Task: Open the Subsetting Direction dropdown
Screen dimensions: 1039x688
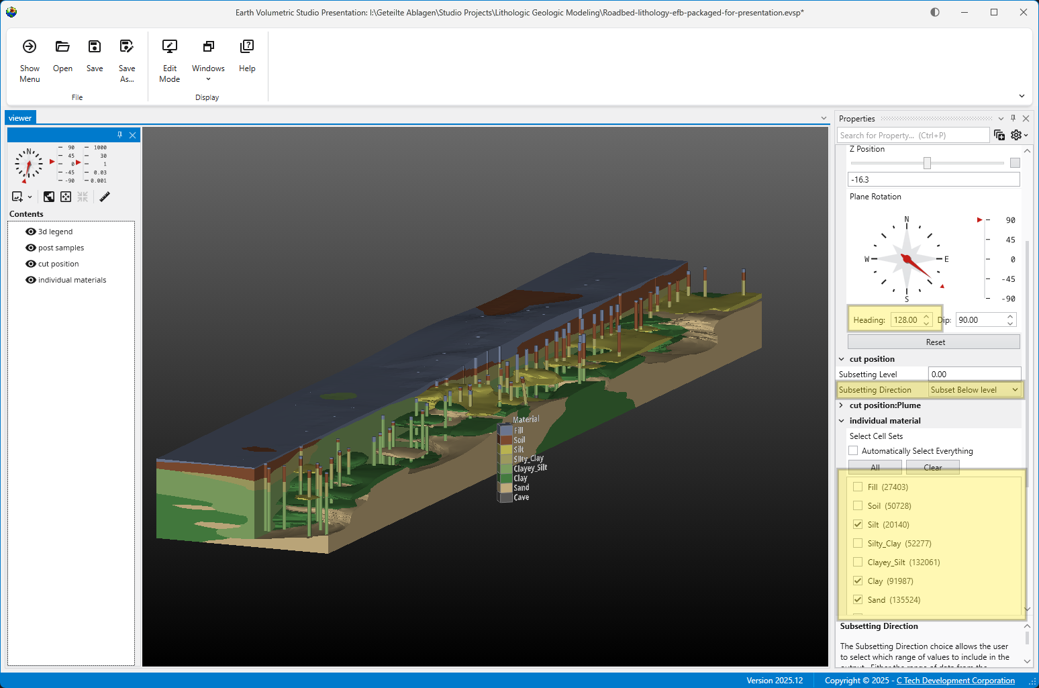Action: (975, 390)
